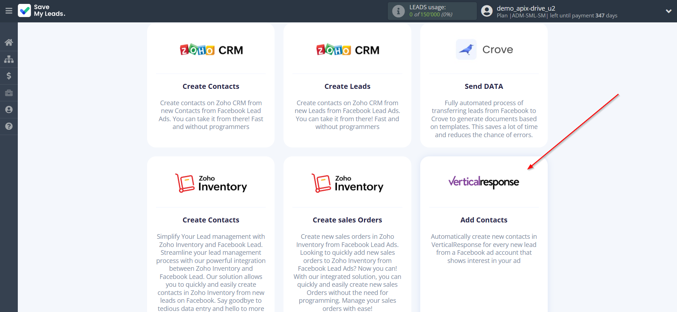Click the SaveMyLeads checkmark logo
The height and width of the screenshot is (312, 677).
(25, 11)
